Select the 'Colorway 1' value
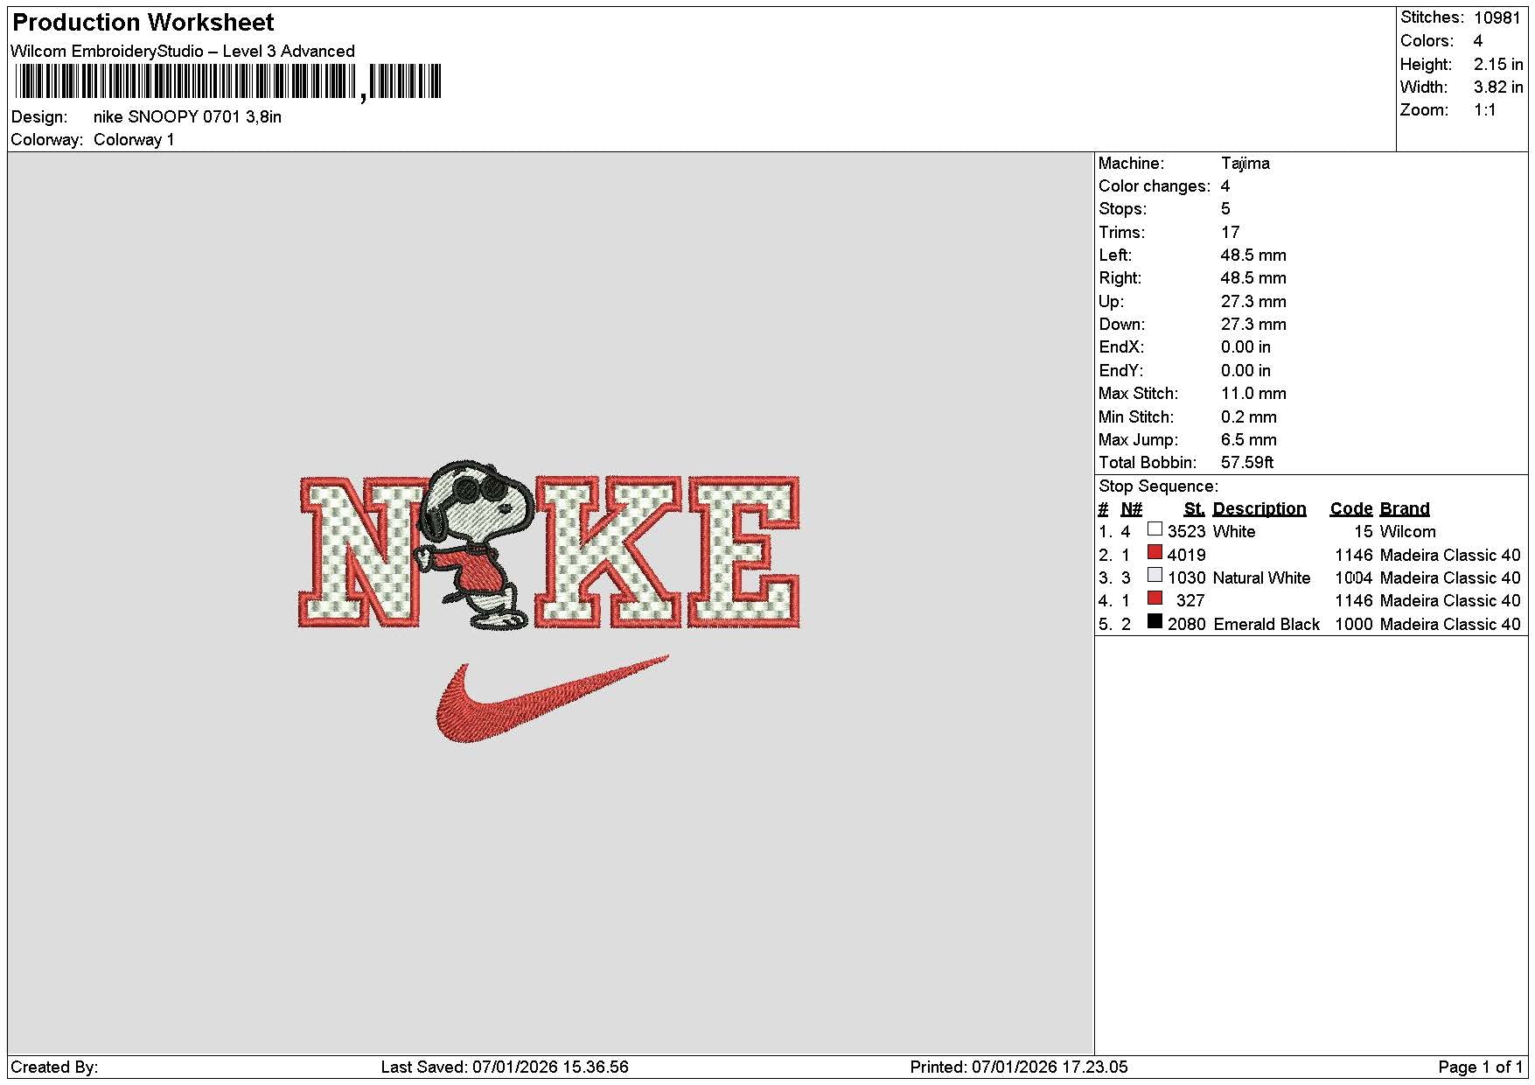Image resolution: width=1535 pixels, height=1085 pixels. pyautogui.click(x=134, y=140)
